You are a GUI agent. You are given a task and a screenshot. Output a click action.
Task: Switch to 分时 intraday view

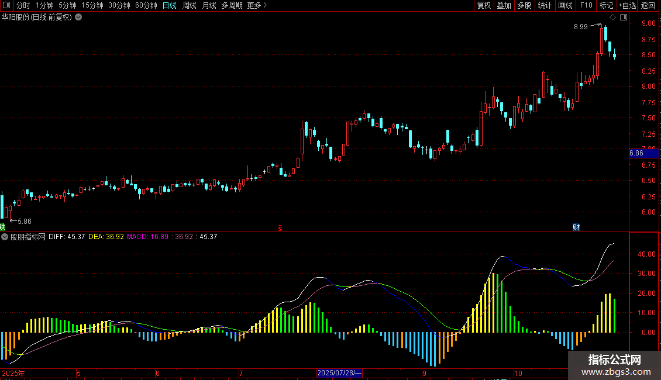tap(23, 5)
